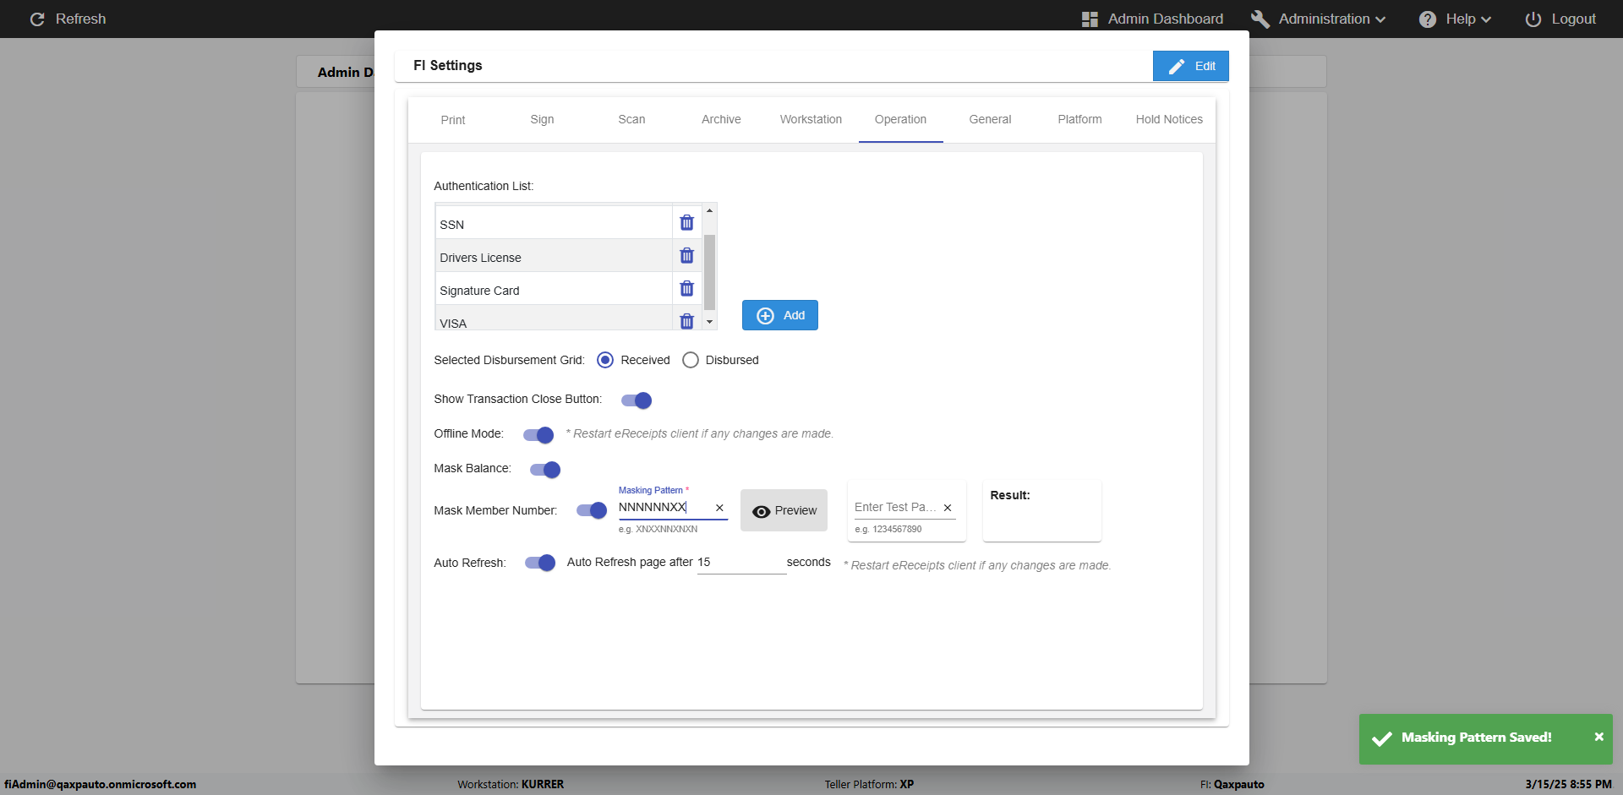Clear the Enter Test Pattern field
The width and height of the screenshot is (1623, 795).
(948, 508)
